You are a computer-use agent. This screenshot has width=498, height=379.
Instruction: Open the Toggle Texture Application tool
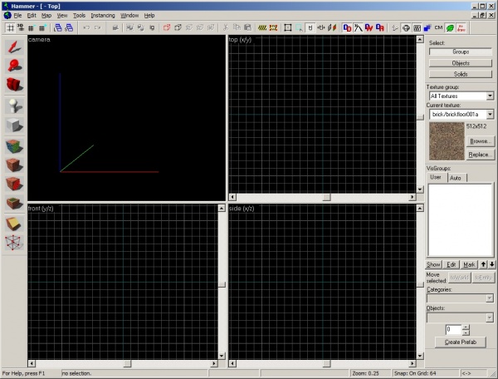tap(14, 145)
